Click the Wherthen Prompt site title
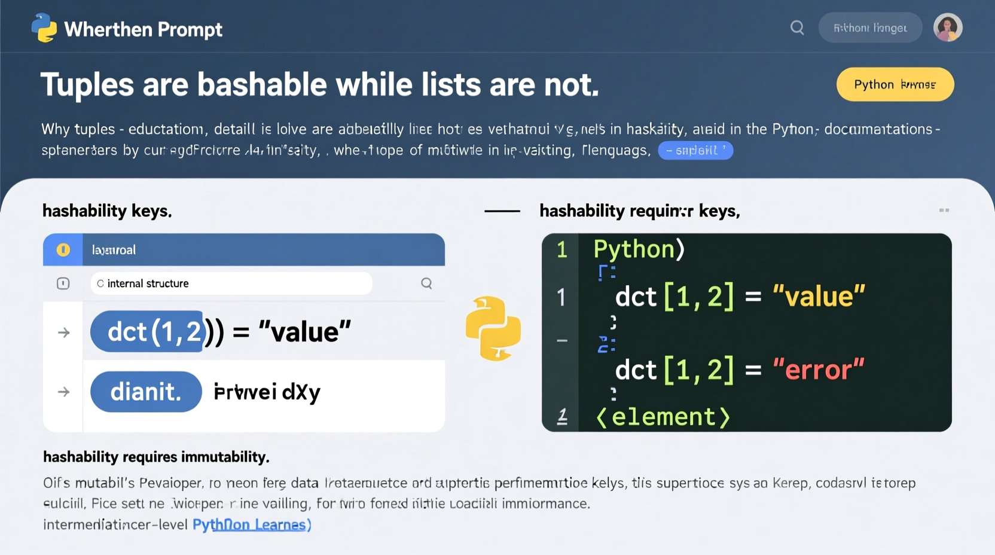 143,29
